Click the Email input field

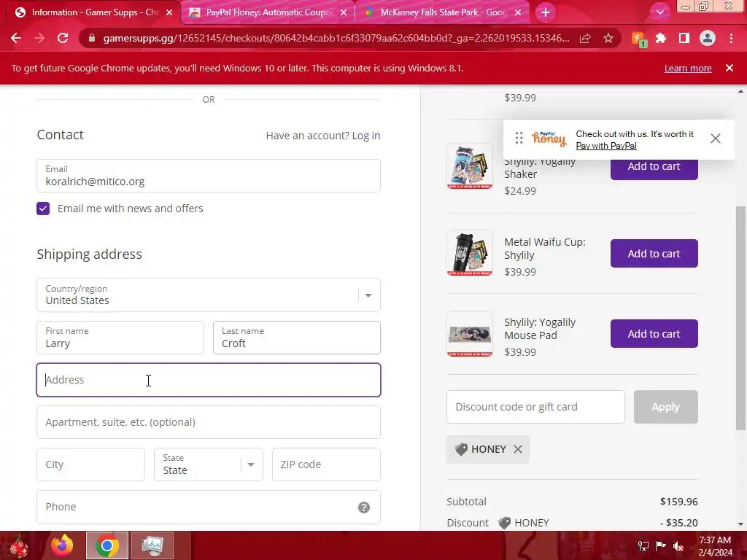pos(209,176)
